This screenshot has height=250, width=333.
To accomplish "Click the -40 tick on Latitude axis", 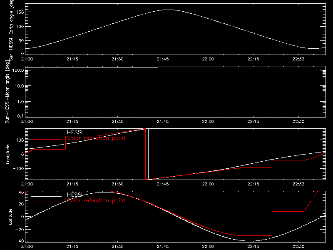I will pos(20,241).
